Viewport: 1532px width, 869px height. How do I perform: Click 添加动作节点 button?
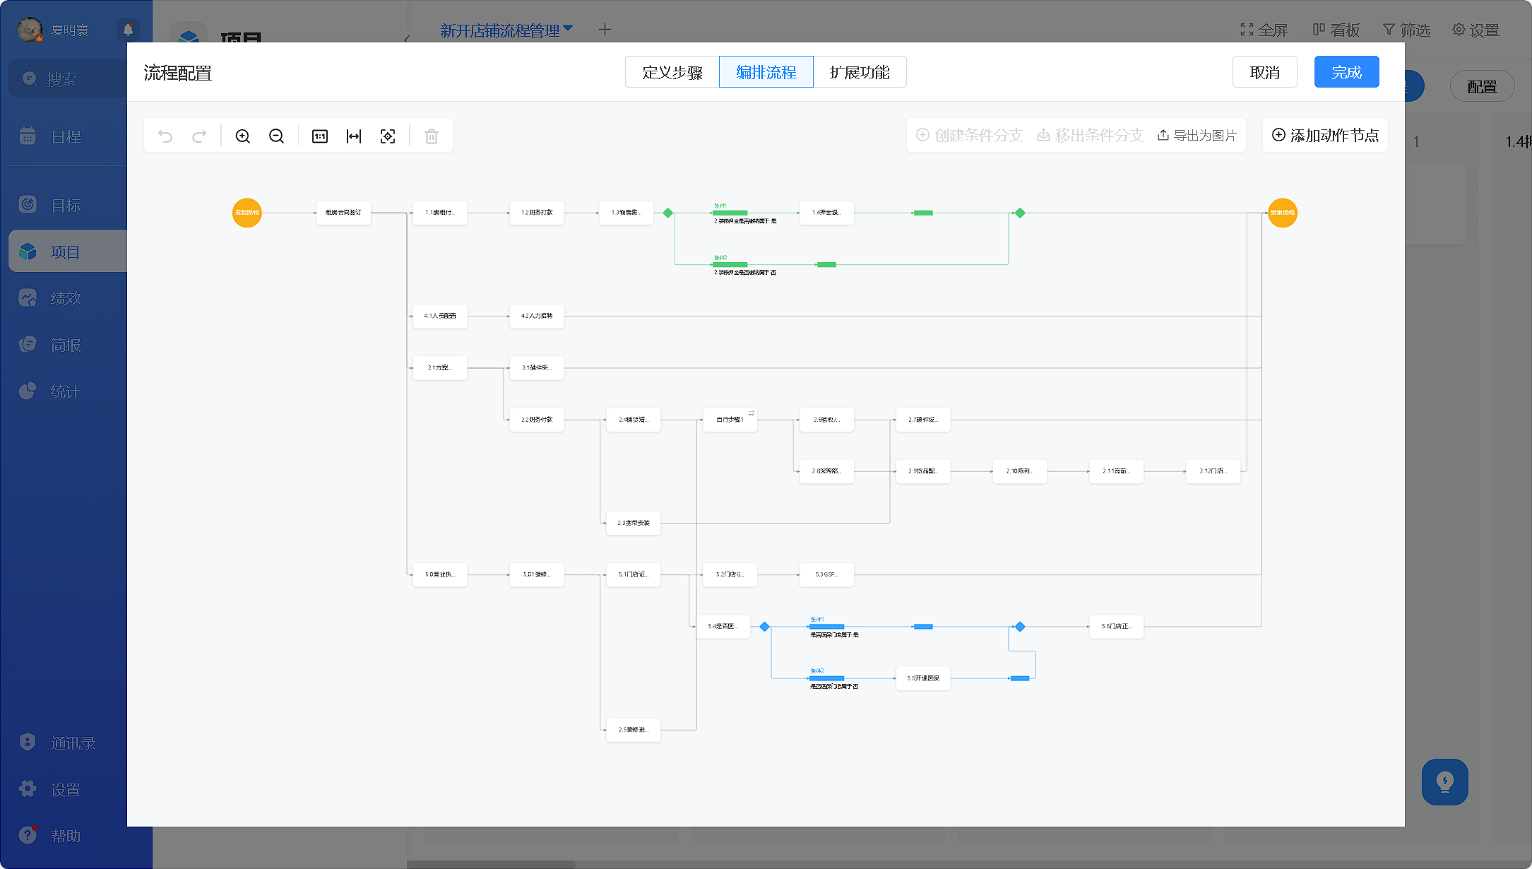[1326, 135]
